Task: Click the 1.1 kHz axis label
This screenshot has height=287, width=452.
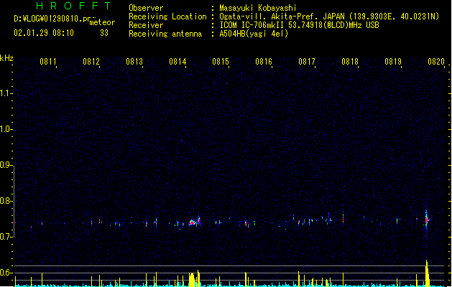Action: (6, 93)
